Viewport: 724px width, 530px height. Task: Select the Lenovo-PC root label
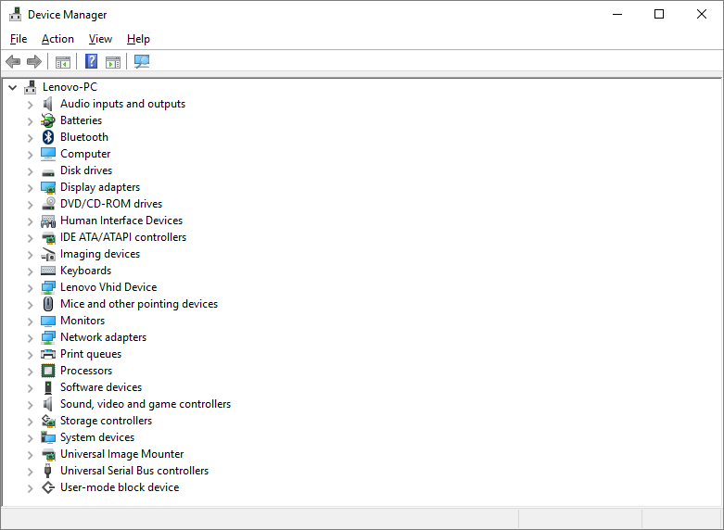(x=70, y=87)
